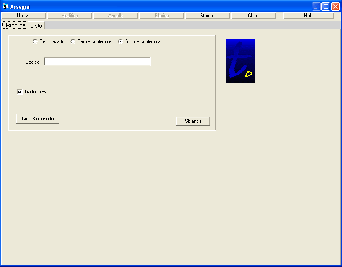The image size is (342, 267).
Task: Click the Crea Blocchetto button
Action: click(38, 119)
